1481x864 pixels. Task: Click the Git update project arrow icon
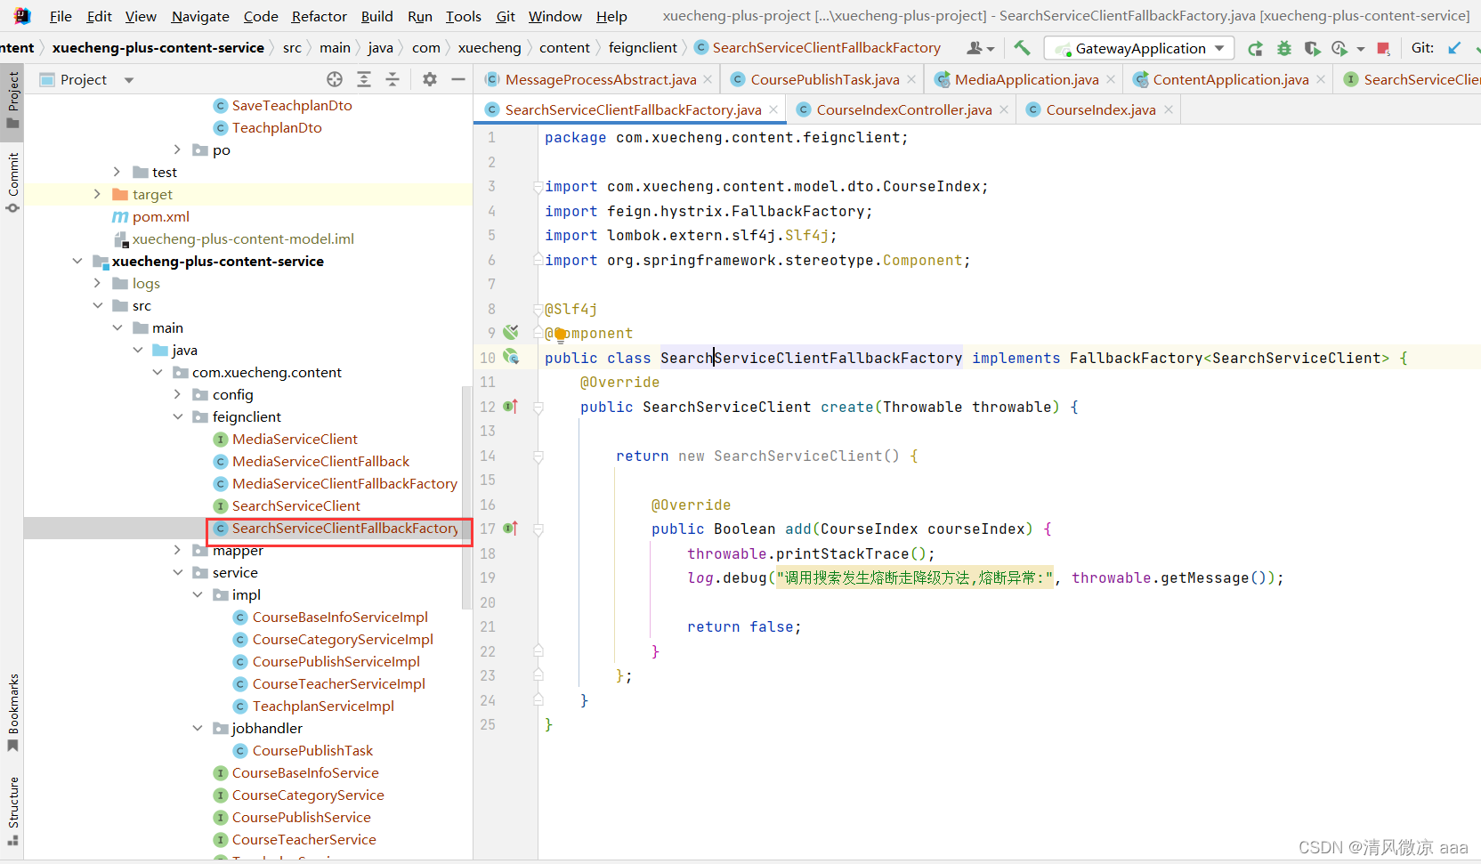click(x=1454, y=48)
